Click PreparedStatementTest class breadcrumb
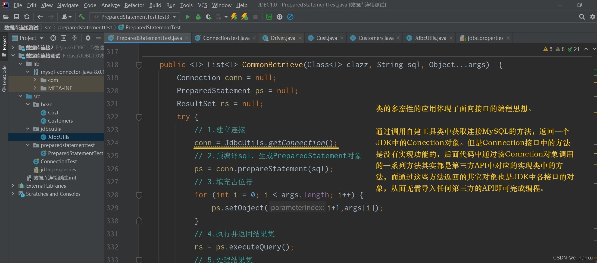Screen dimensions: 597x263 (153, 27)
